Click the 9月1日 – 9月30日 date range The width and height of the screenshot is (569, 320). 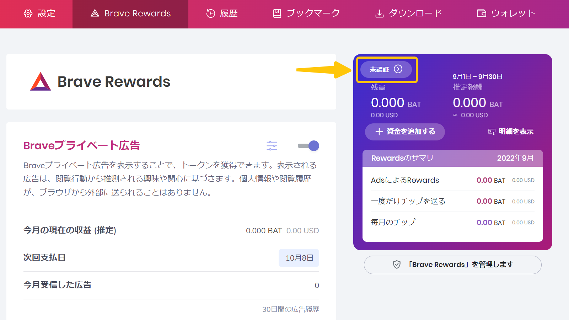[x=478, y=77]
